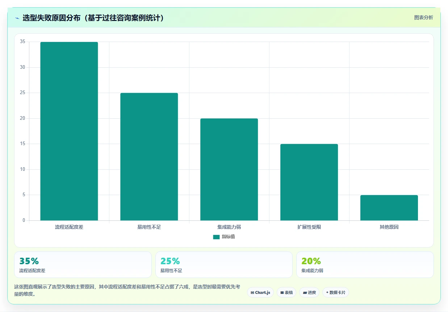Click the 易用性不足 bar in chart

[x=149, y=157]
